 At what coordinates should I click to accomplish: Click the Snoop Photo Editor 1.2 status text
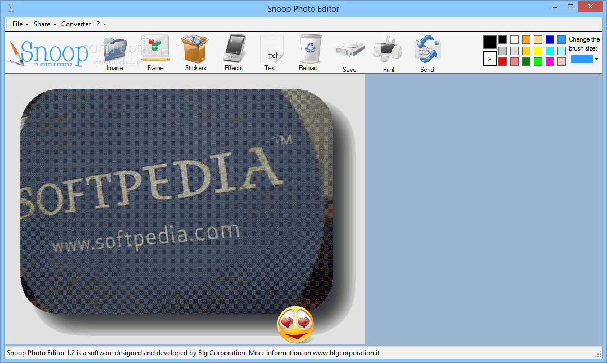[x=193, y=352]
